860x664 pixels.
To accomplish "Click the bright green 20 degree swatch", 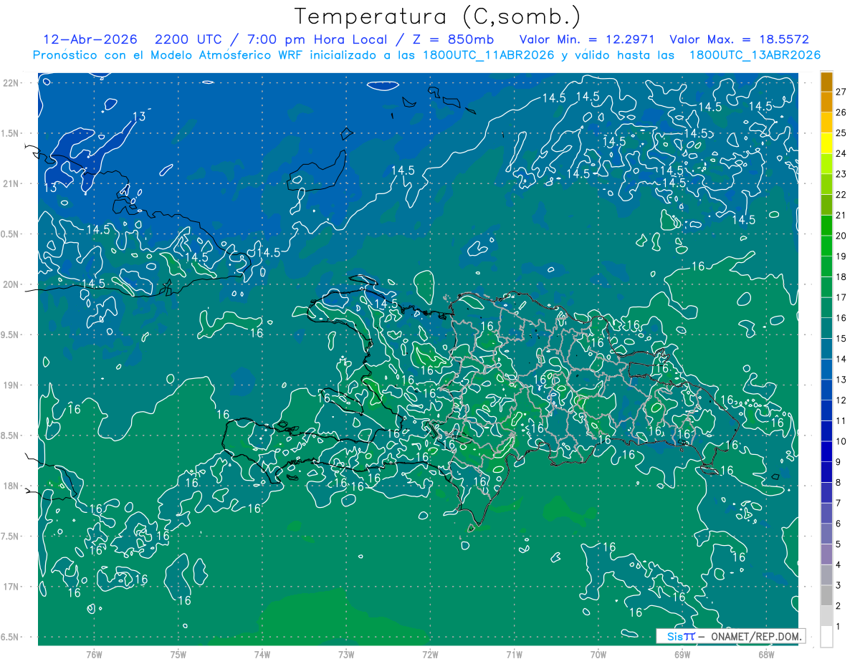I will pos(826,226).
